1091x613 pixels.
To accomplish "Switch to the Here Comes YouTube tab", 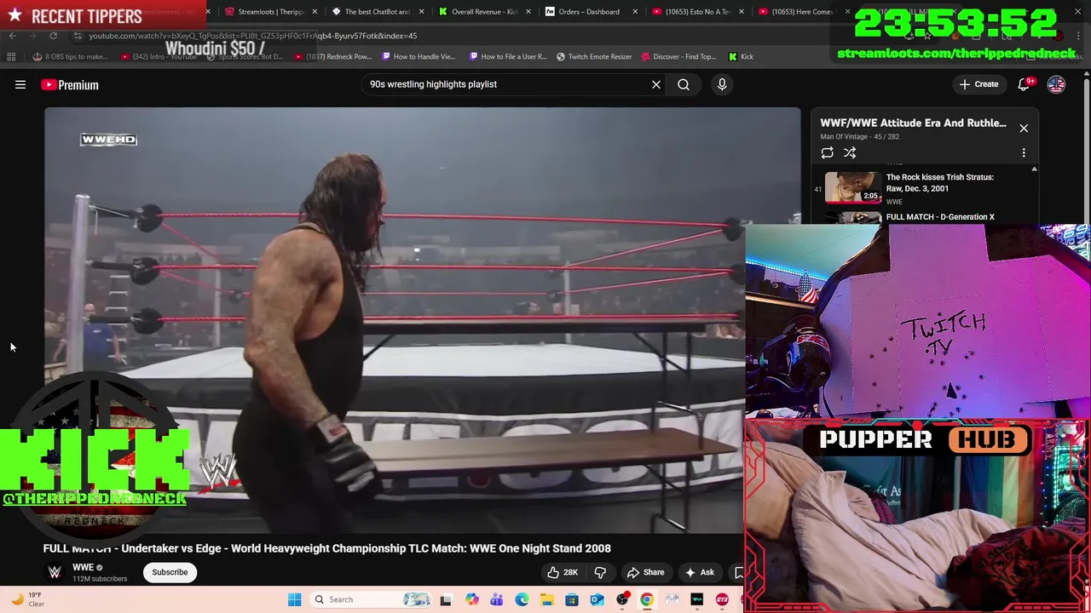I will click(801, 12).
